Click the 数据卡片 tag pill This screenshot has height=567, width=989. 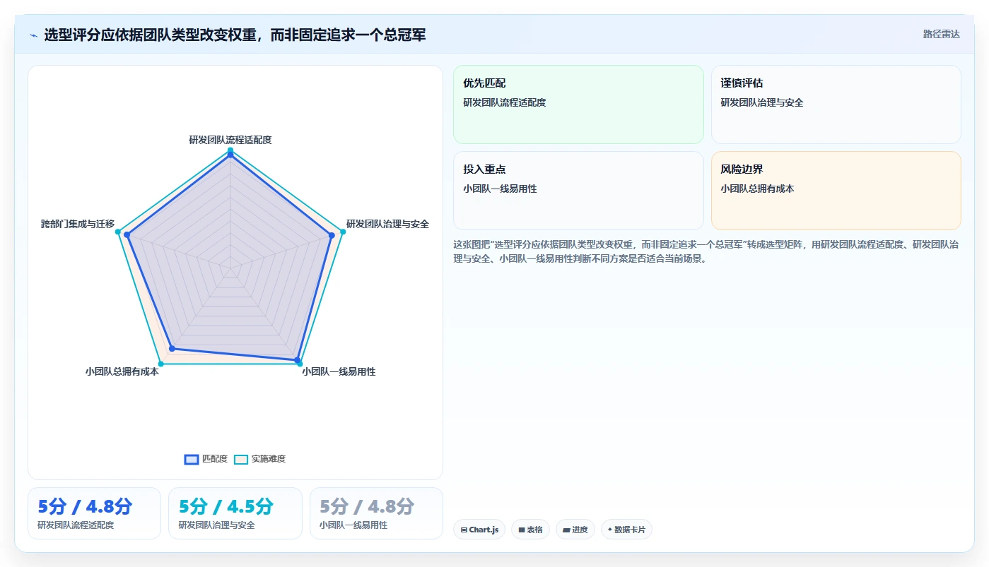tap(626, 530)
